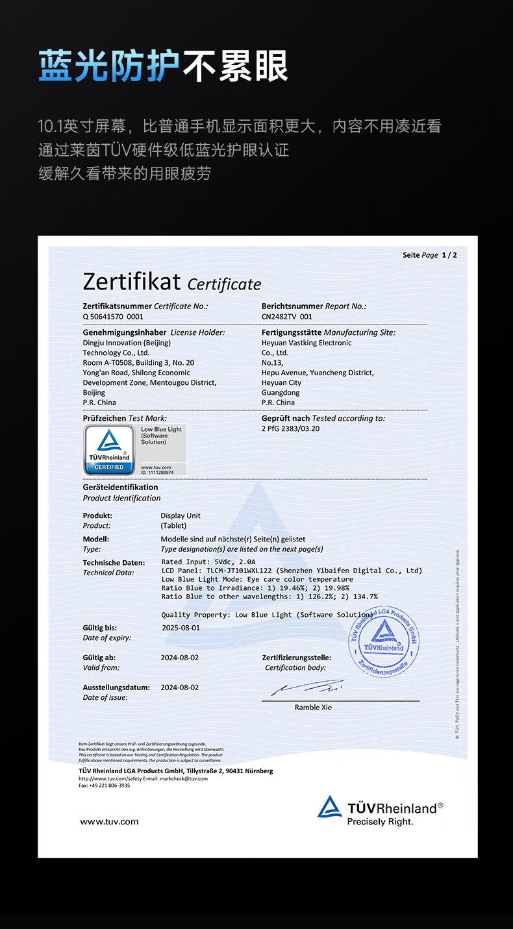Click the Ausstellungsdatum date 2024-08-02
Image resolution: width=513 pixels, height=929 pixels.
point(180,687)
